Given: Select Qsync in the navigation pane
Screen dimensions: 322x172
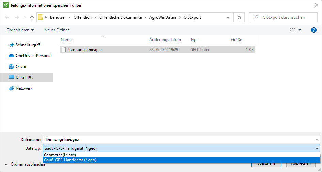Looking at the screenshot, I should click(21, 67).
